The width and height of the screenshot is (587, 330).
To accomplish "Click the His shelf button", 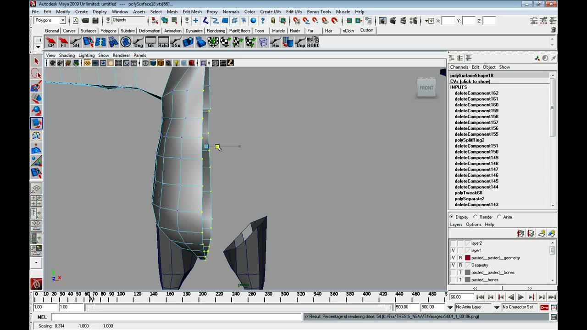I will (275, 43).
